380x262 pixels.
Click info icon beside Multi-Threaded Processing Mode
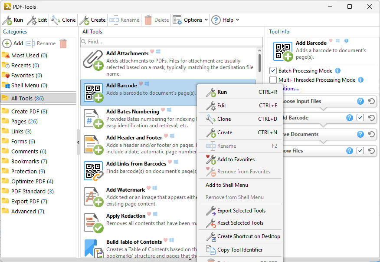click(360, 80)
